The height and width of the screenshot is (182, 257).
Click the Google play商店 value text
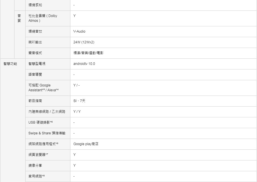(86, 144)
